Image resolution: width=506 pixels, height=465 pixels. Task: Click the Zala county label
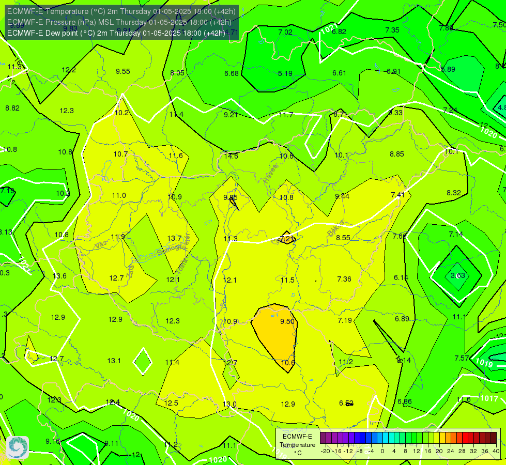[x=130, y=271]
